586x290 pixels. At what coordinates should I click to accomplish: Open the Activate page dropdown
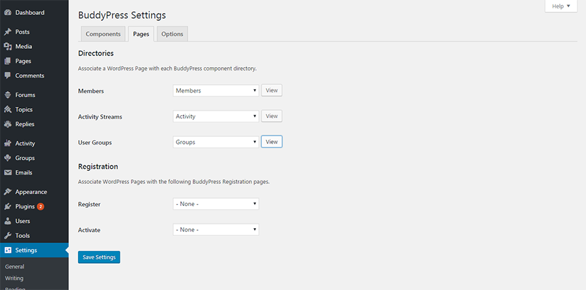[216, 230]
